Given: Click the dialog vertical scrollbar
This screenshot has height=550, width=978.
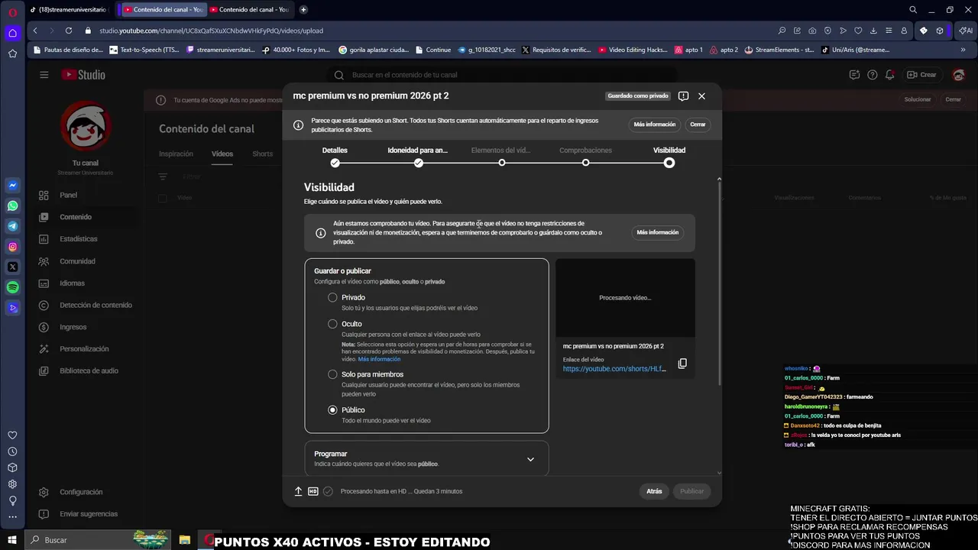Looking at the screenshot, I should pyautogui.click(x=719, y=283).
